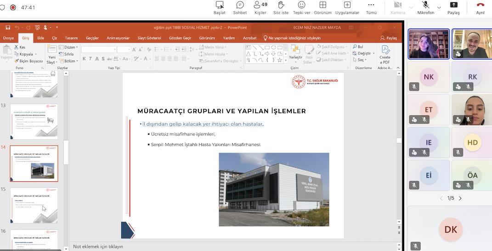
Task: Click Create a PDF in ribbon
Action: point(385,55)
